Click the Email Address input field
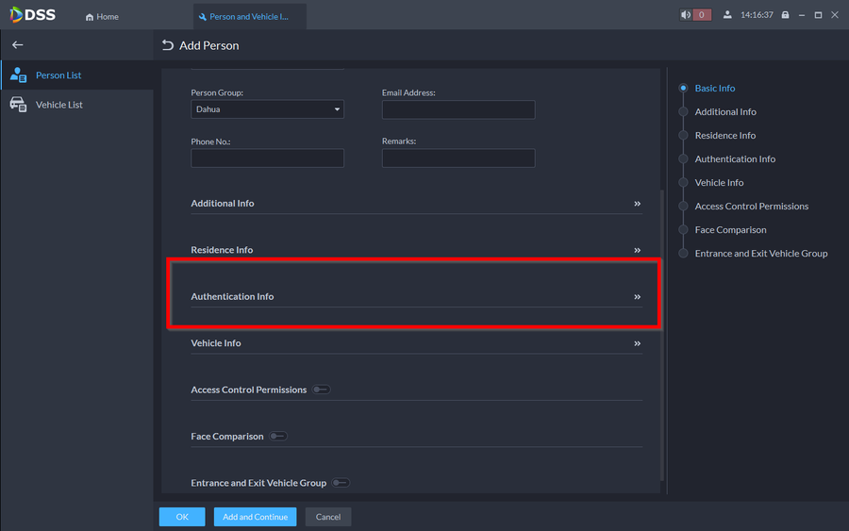This screenshot has width=849, height=531. click(458, 109)
